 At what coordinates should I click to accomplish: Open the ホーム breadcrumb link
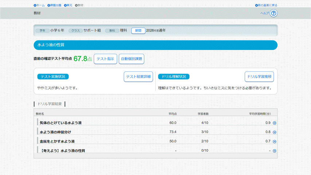pyautogui.click(x=39, y=5)
